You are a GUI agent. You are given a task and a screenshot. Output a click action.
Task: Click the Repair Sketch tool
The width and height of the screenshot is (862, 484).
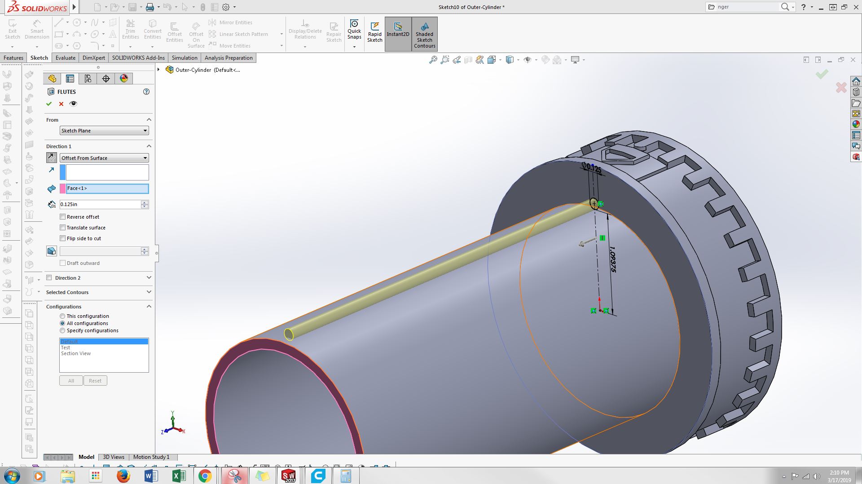[x=334, y=32]
